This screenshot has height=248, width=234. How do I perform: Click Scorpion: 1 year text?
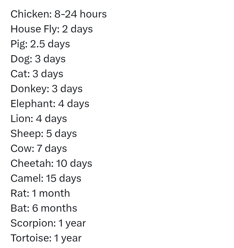click(x=48, y=223)
